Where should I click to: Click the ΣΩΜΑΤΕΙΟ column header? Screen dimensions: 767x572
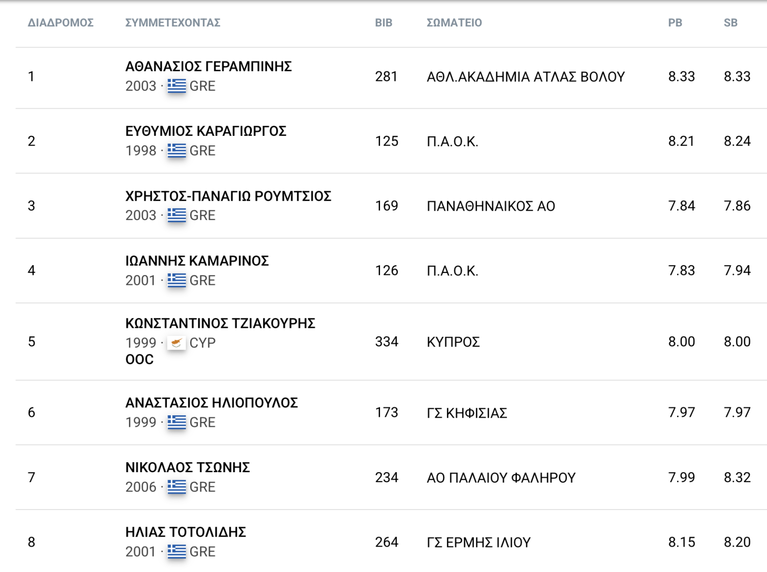pyautogui.click(x=454, y=22)
